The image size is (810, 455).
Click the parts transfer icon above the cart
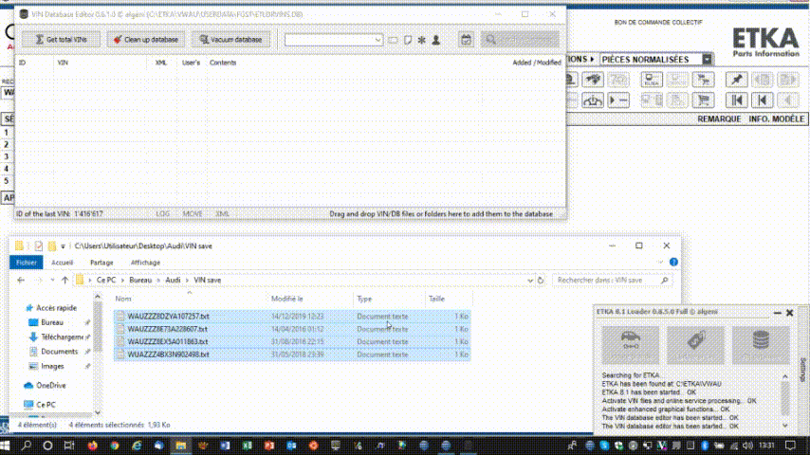click(x=703, y=80)
